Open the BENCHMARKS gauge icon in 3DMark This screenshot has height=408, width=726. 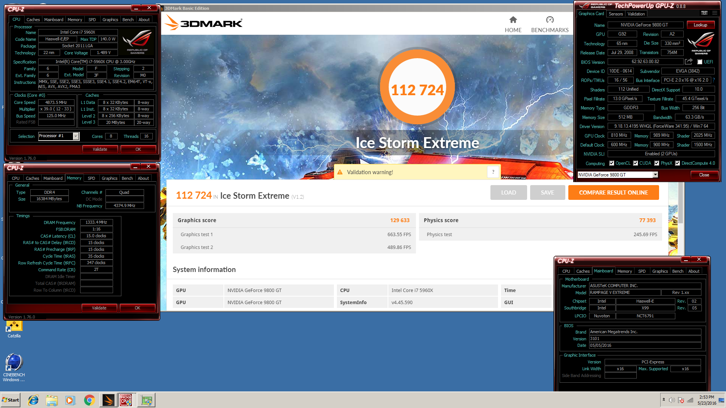(550, 20)
